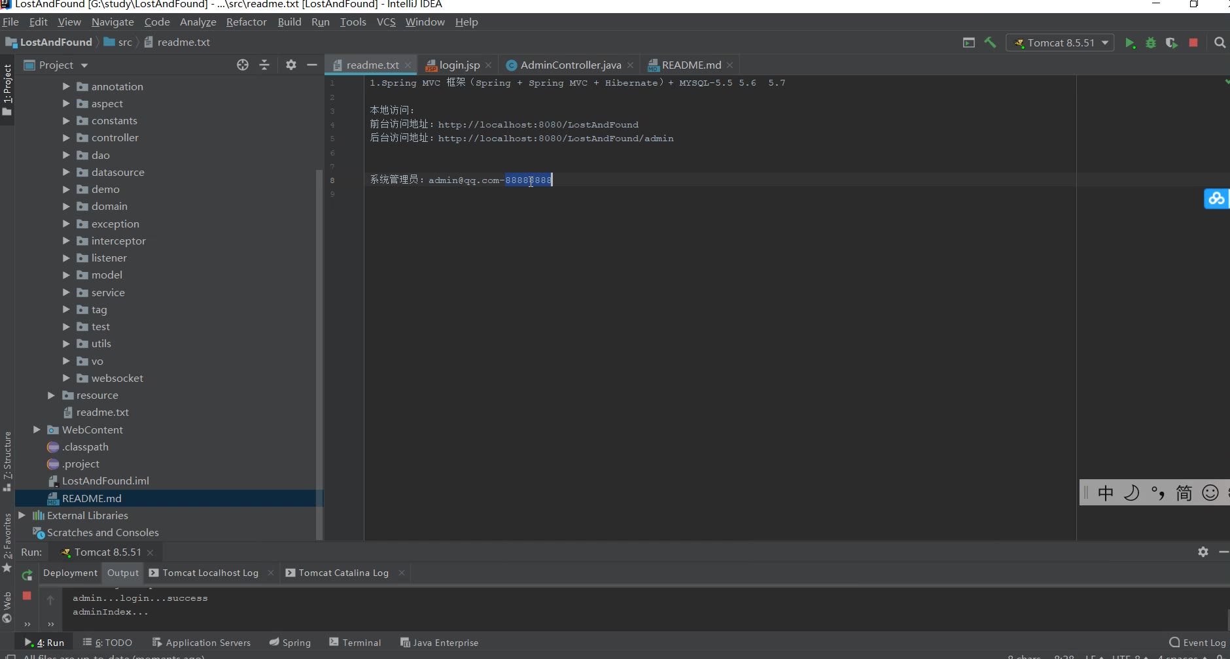
Task: Expand the annotation package
Action: click(66, 86)
